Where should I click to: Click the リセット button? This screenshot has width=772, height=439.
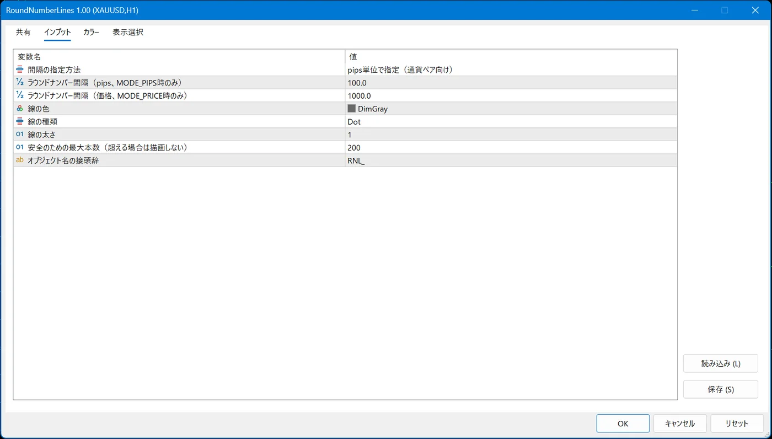[x=737, y=424]
